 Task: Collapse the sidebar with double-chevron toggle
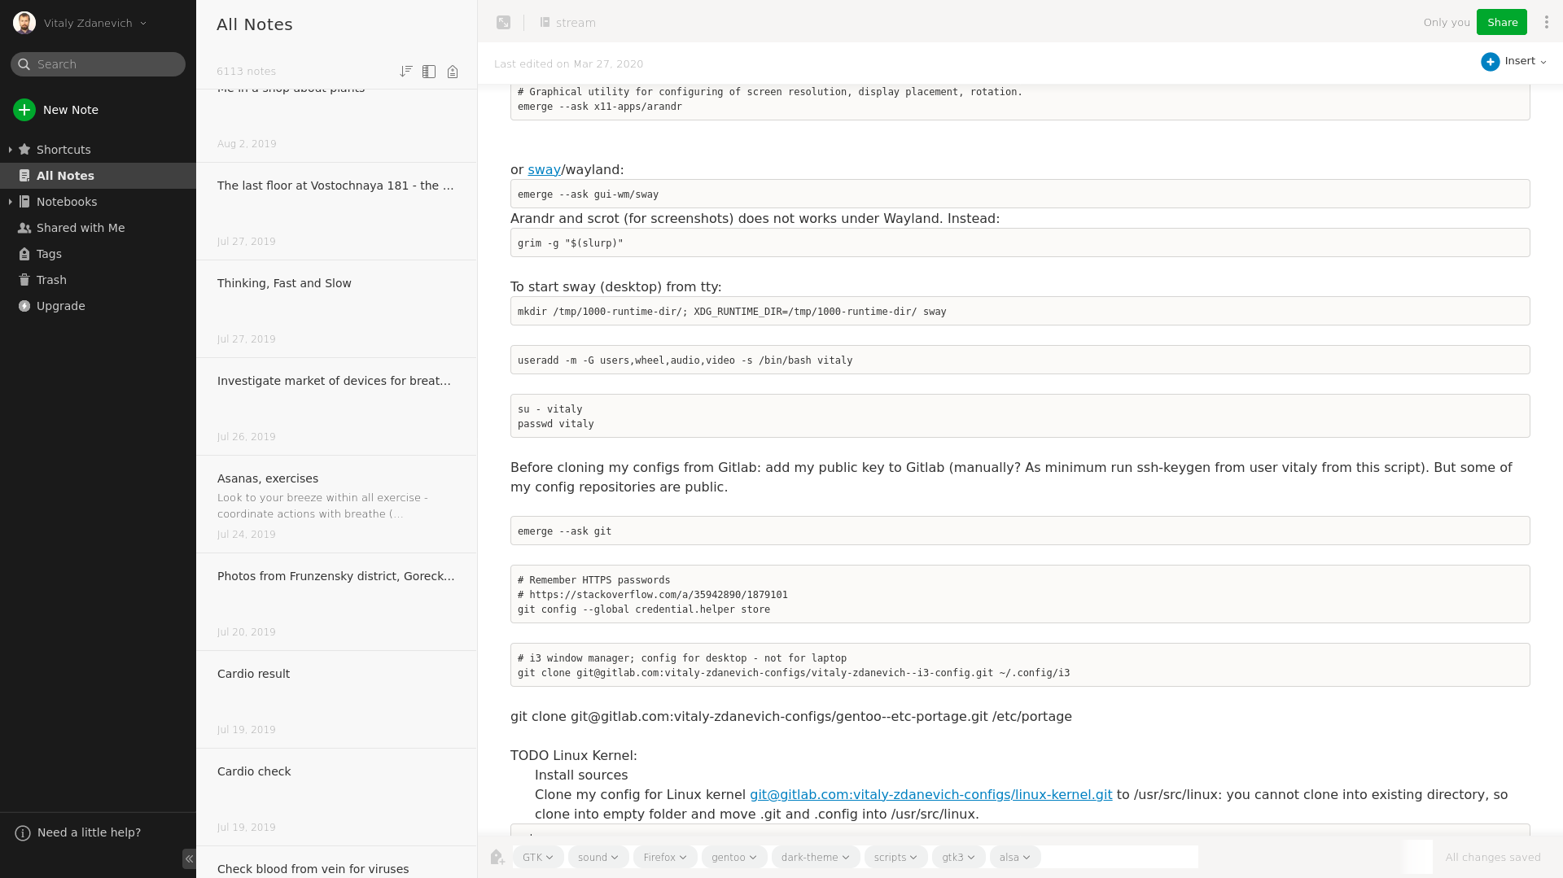189,858
